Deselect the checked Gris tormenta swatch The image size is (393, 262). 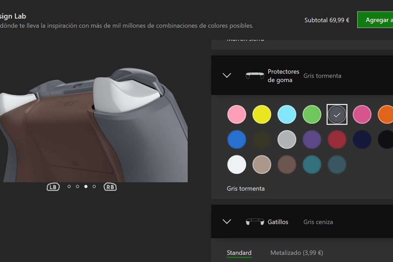pos(337,114)
